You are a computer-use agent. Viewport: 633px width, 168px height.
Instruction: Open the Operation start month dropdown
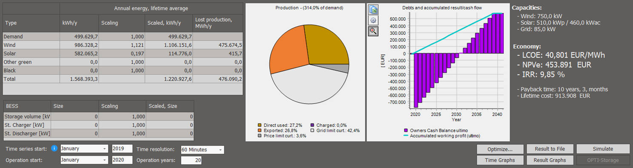coord(84,160)
